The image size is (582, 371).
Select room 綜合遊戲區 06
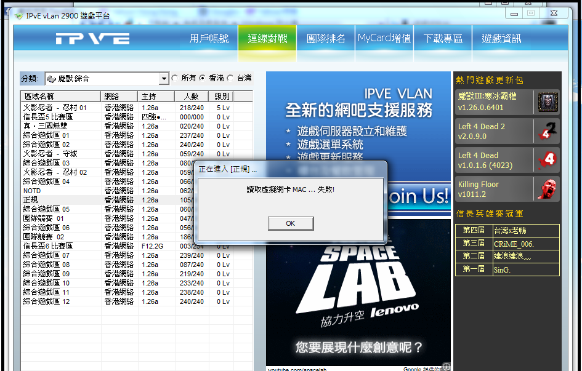click(108, 228)
